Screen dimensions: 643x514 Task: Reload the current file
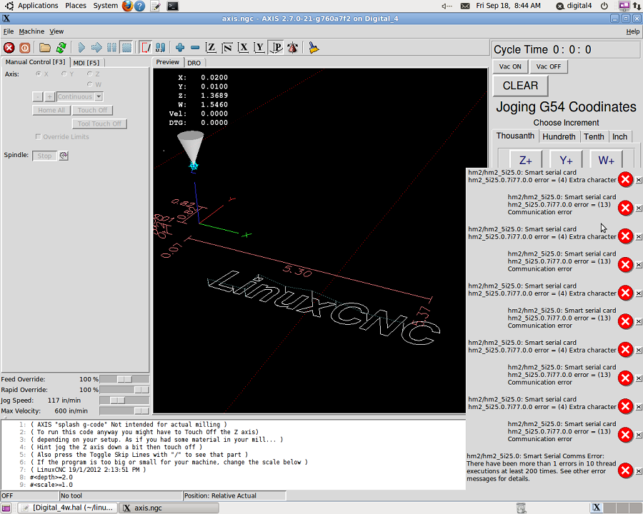(61, 48)
